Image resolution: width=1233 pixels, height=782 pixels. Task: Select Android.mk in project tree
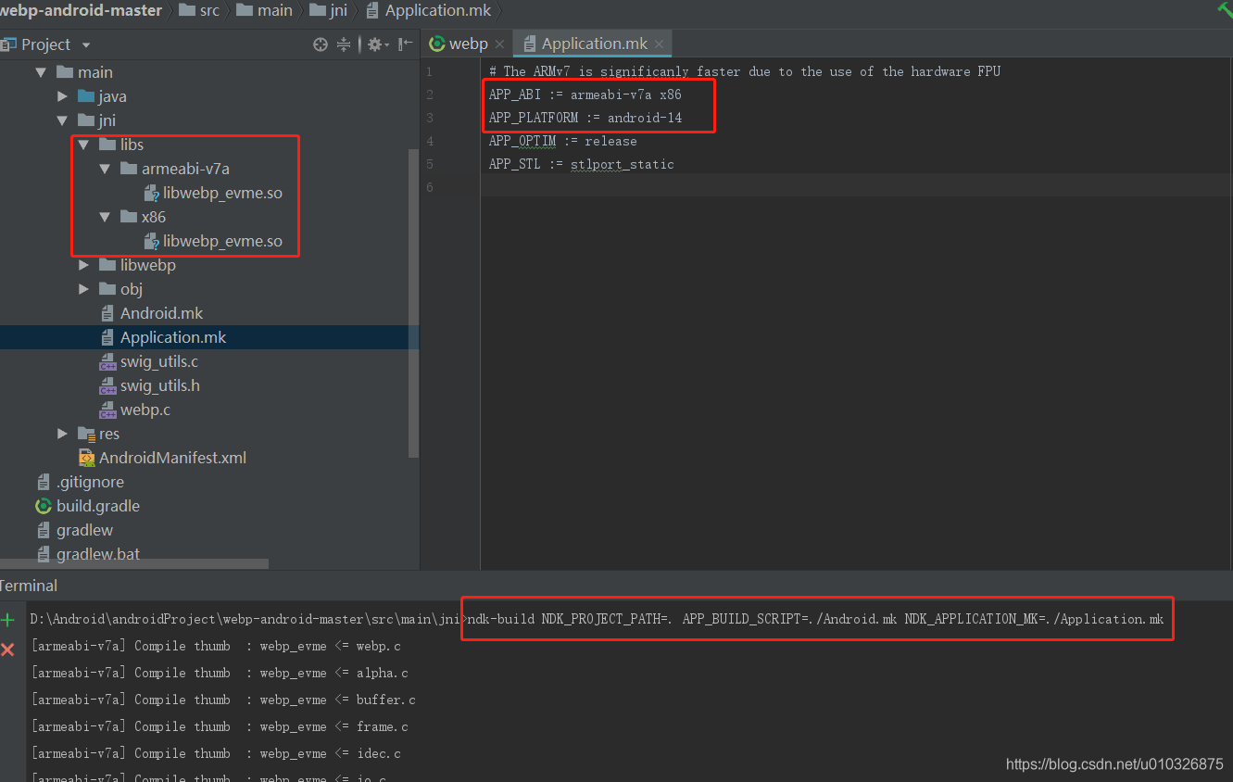click(151, 313)
